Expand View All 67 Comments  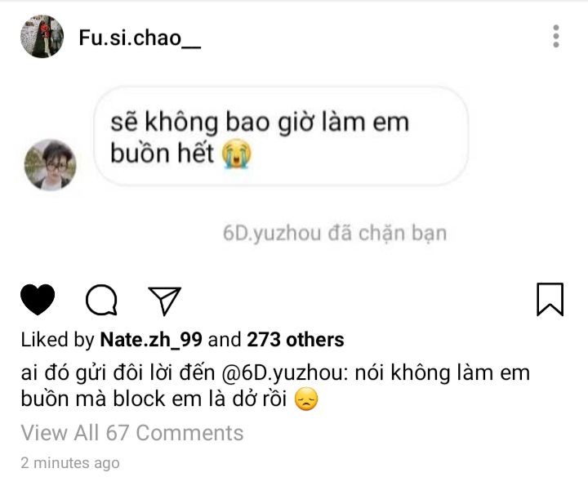point(132,433)
